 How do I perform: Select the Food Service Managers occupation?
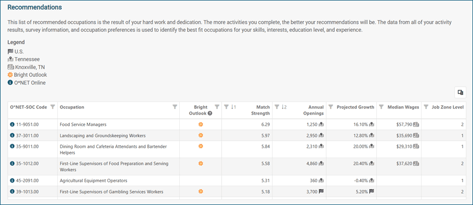click(83, 124)
